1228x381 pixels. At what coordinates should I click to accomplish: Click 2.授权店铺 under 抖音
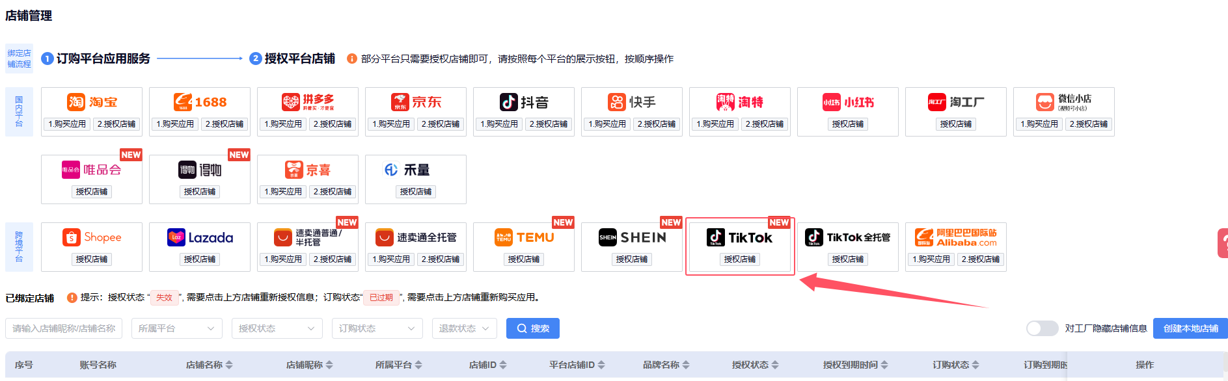click(549, 124)
